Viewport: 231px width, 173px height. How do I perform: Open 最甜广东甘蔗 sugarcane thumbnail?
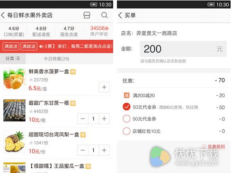tap(14, 110)
